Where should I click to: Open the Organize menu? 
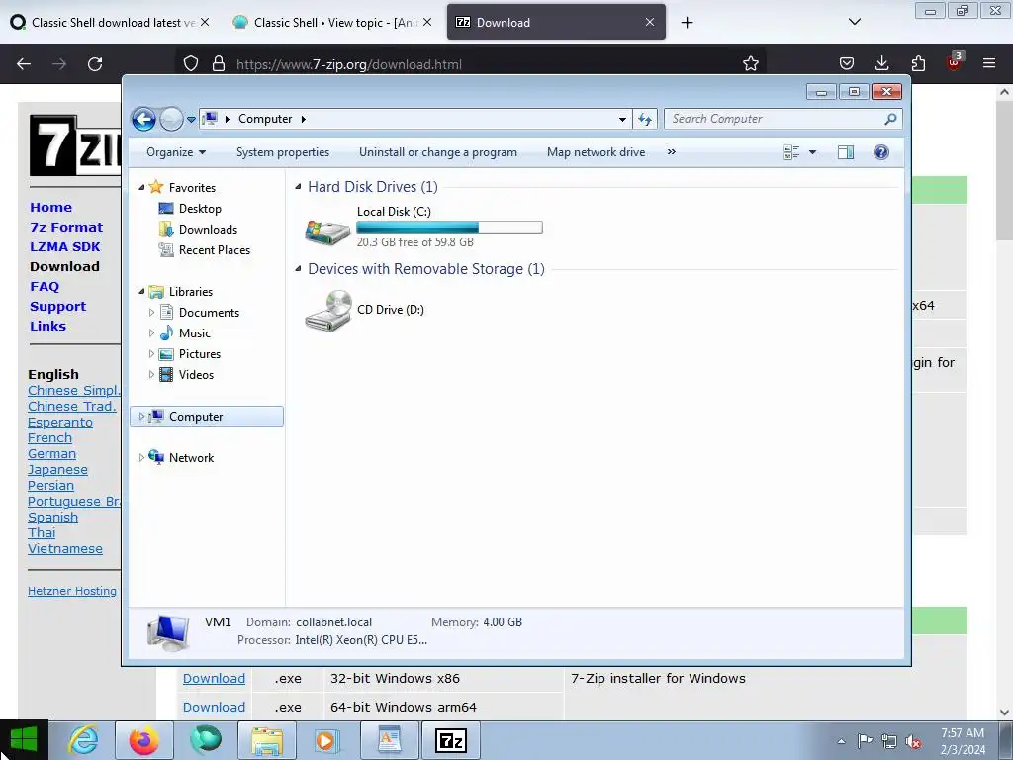point(176,152)
